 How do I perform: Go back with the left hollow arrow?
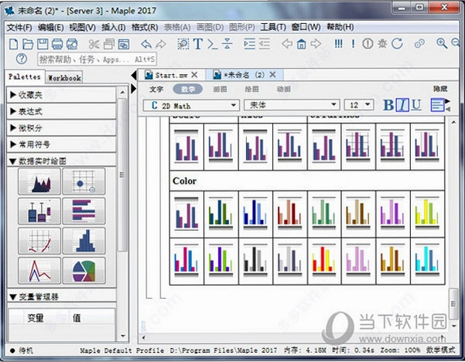click(287, 44)
